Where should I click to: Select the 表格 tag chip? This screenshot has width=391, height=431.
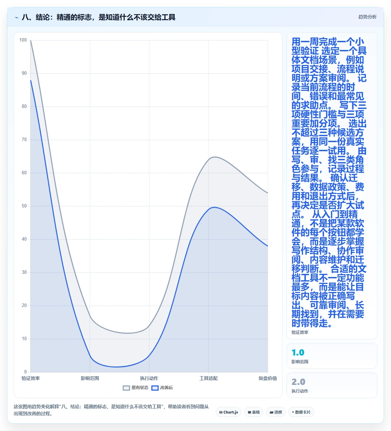[254, 412]
